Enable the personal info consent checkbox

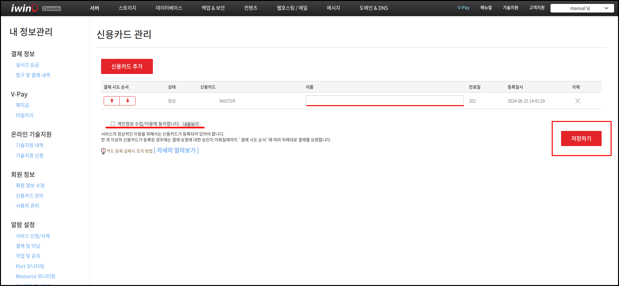[113, 124]
